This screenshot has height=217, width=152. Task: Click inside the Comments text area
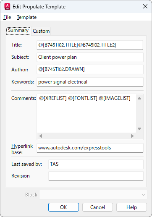tap(86, 113)
